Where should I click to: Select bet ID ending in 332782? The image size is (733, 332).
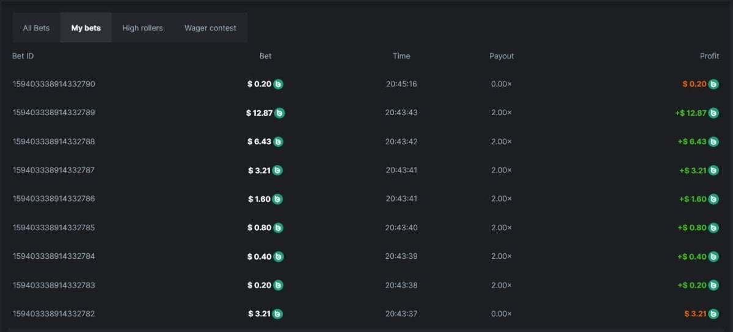point(54,314)
